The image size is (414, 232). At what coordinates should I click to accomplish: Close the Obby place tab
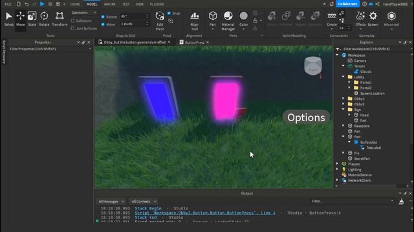click(169, 42)
